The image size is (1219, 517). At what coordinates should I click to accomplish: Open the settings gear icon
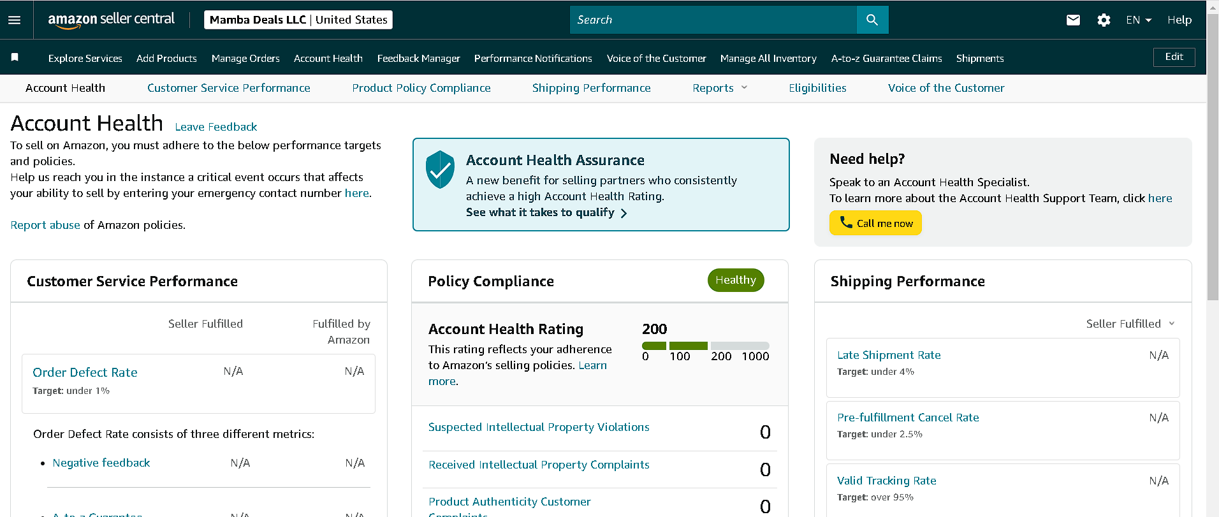1104,20
